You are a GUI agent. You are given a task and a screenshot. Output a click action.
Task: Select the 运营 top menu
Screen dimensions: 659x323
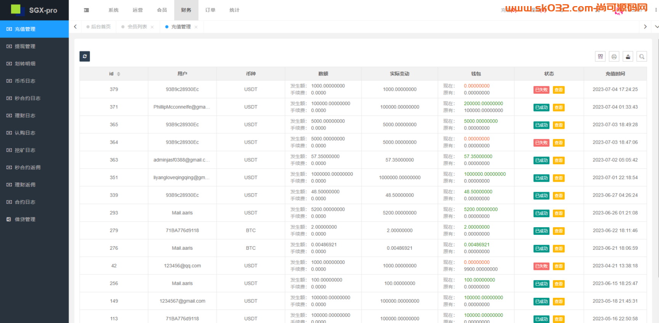click(x=138, y=10)
